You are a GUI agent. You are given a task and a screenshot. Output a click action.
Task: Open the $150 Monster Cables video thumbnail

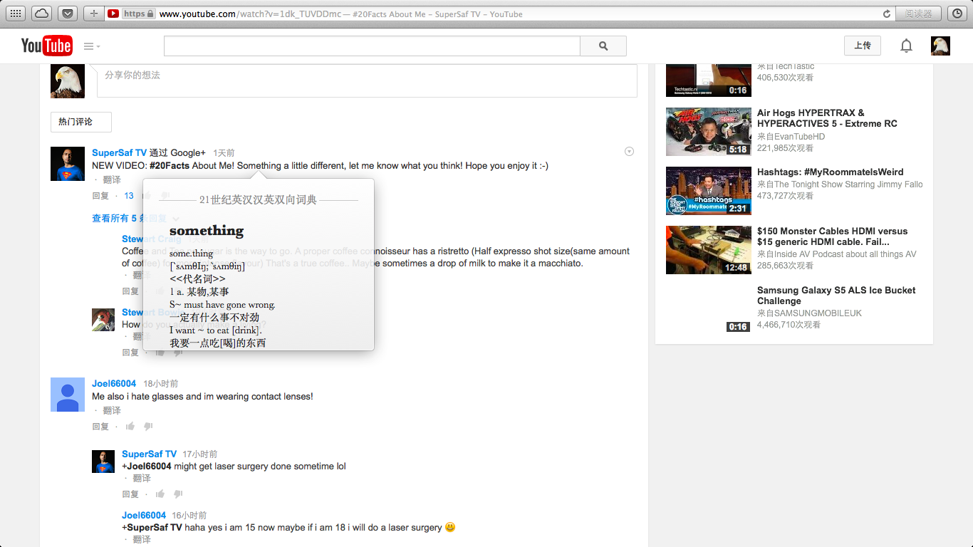(708, 249)
